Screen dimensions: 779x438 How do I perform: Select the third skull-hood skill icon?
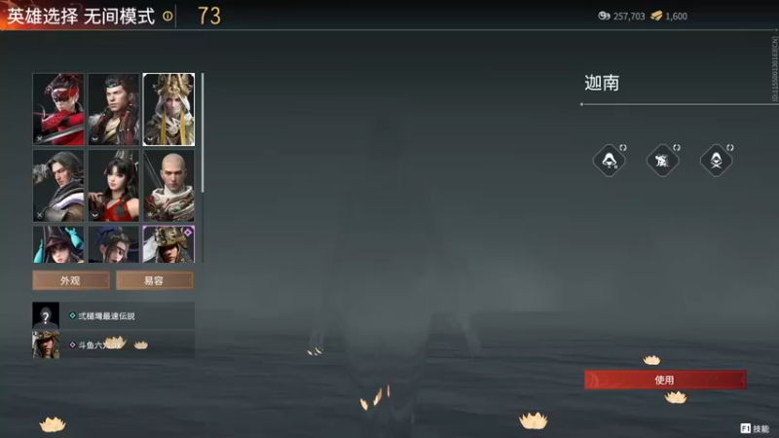tap(716, 161)
